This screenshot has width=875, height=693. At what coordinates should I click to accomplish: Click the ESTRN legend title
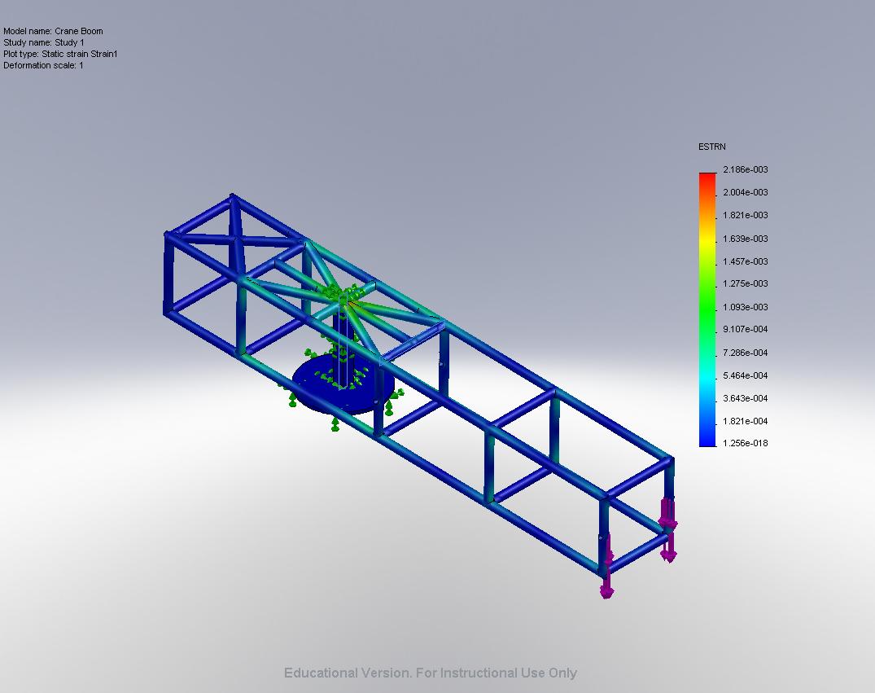tap(712, 147)
